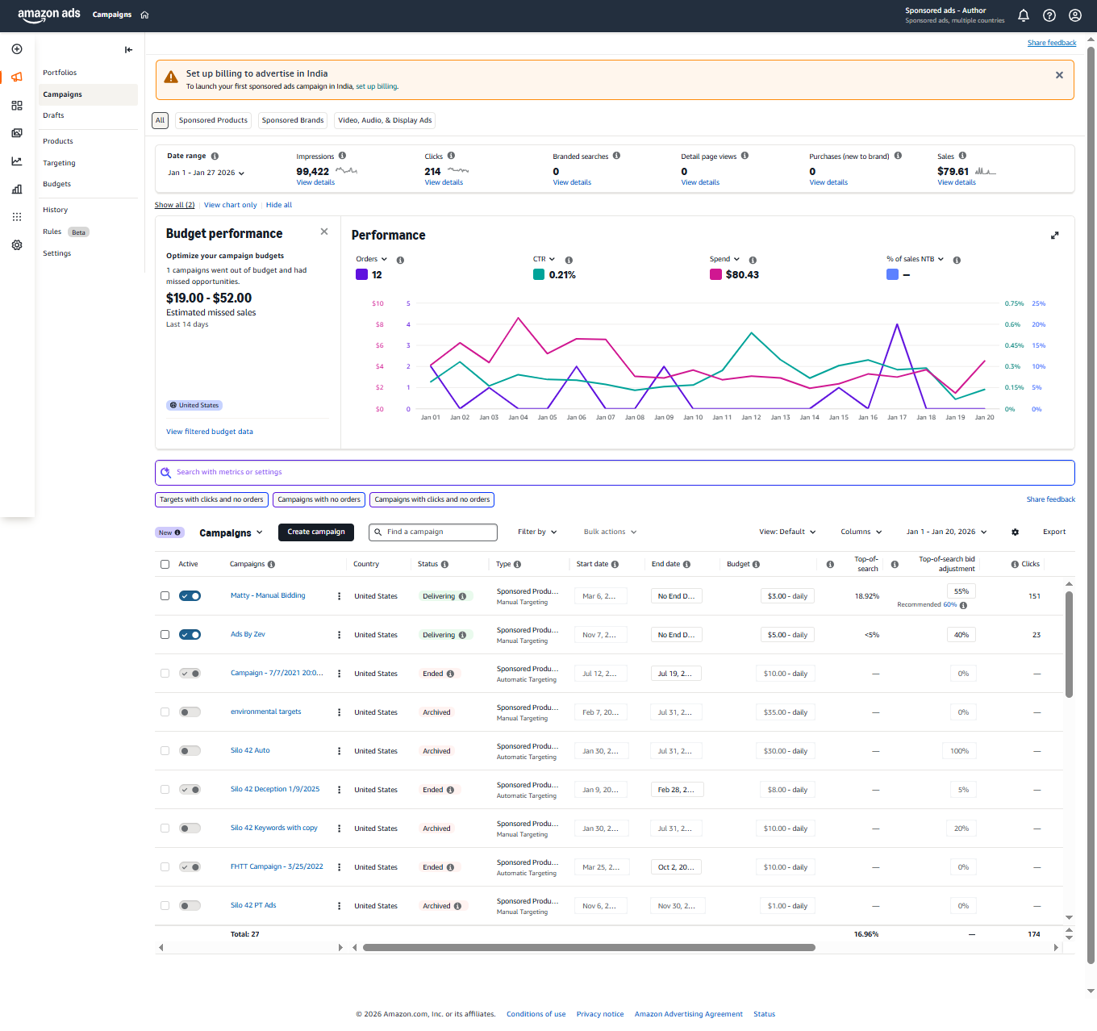1097x1031 pixels.
Task: Click the purple Orders color swatch
Action: (361, 275)
